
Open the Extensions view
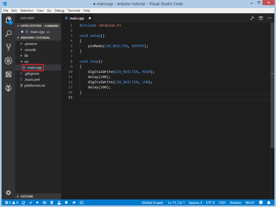(x=8, y=74)
